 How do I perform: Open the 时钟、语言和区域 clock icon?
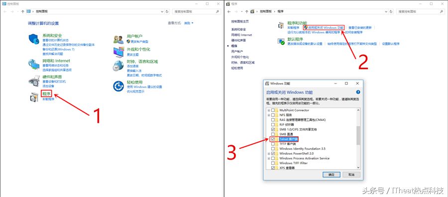118,66
